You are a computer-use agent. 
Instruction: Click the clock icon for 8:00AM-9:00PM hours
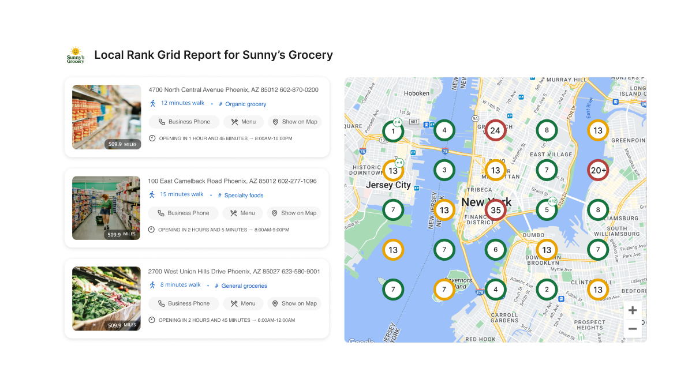coord(151,230)
